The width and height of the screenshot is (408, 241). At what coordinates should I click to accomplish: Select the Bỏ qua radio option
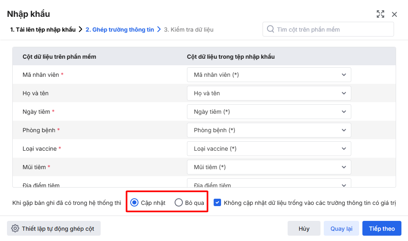(x=179, y=202)
